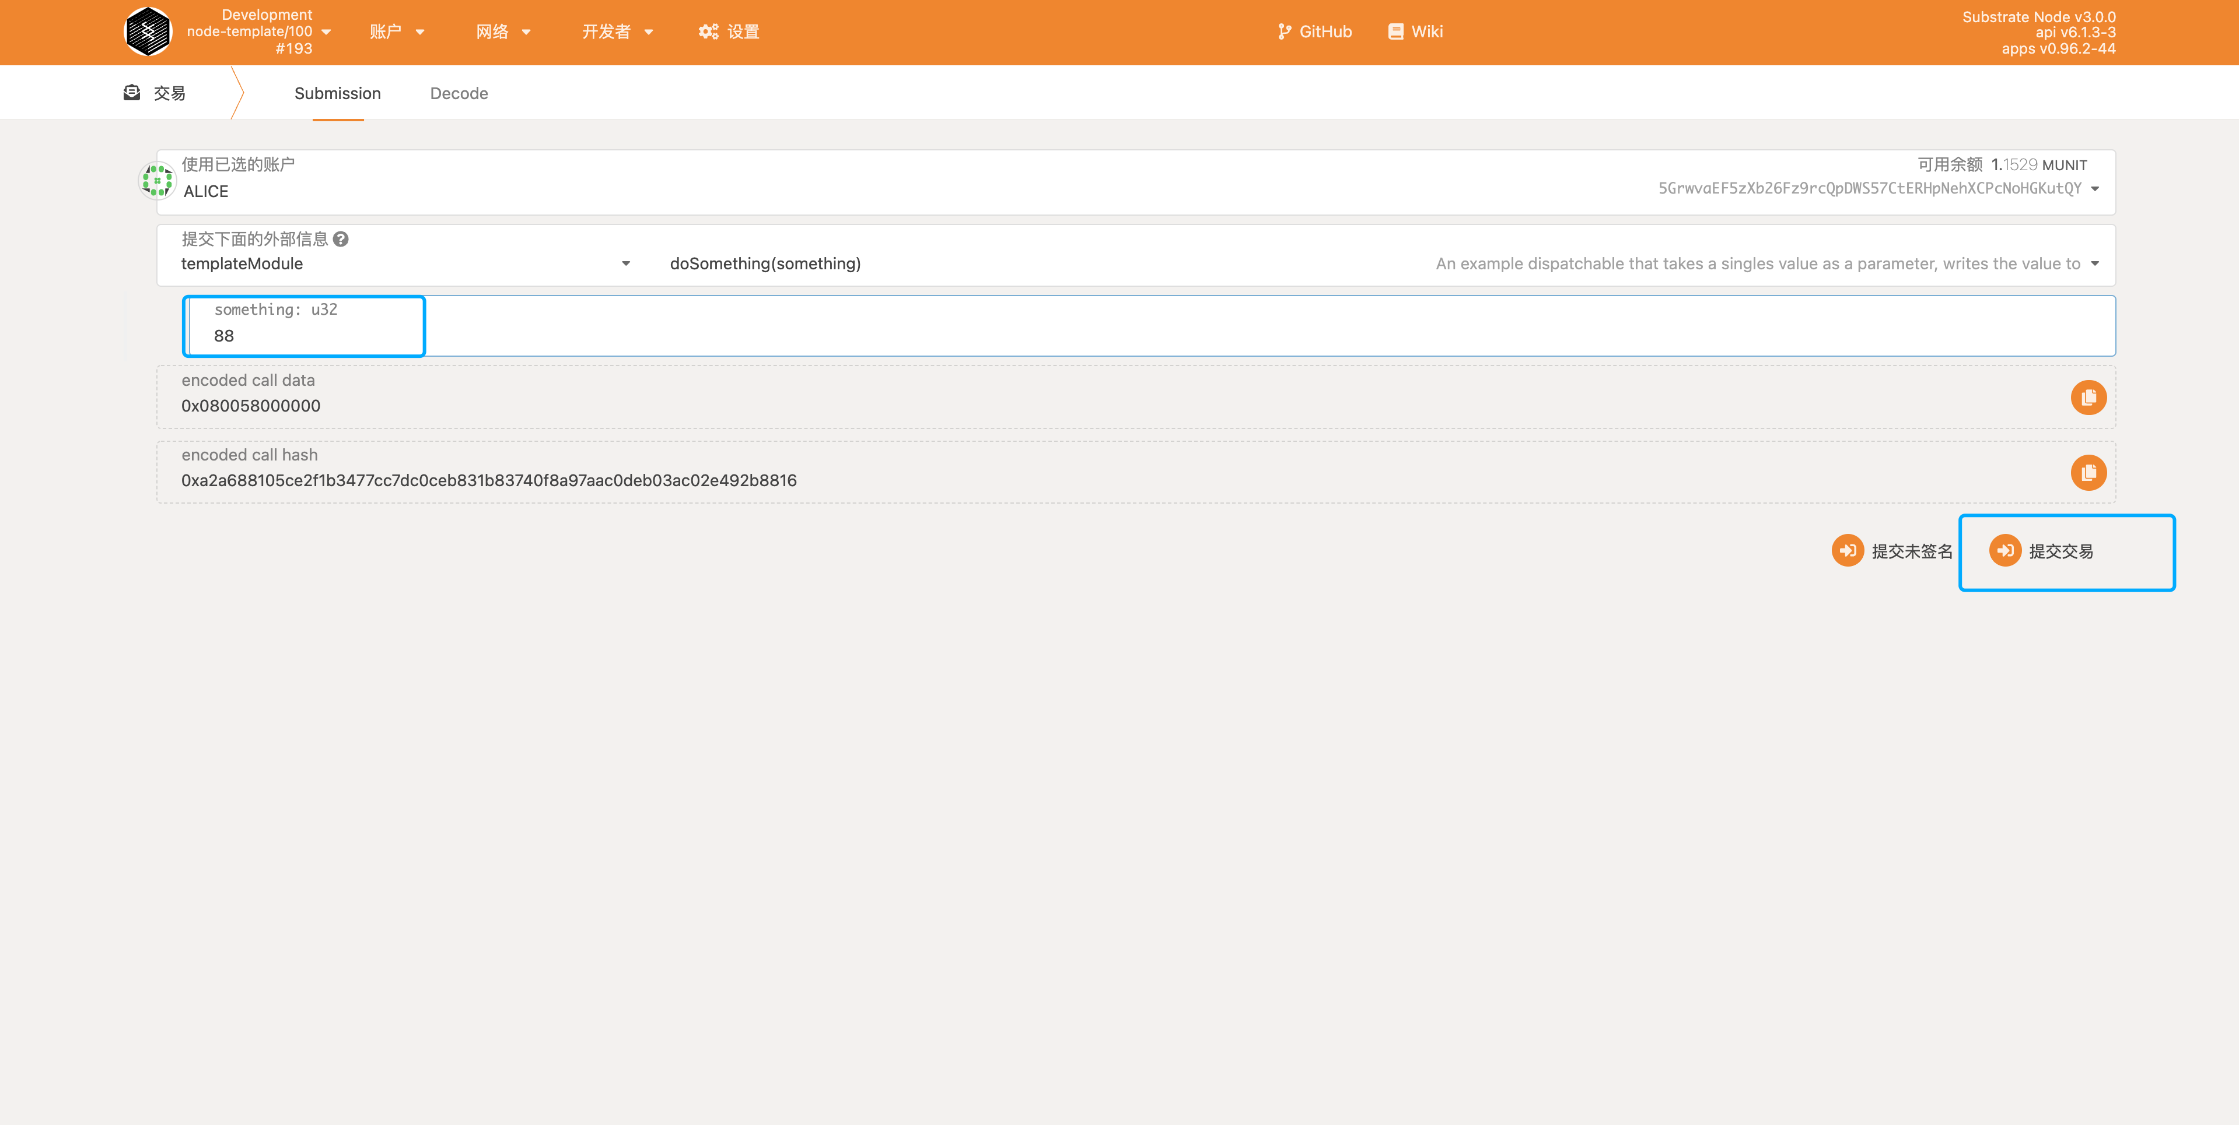Switch to the Submission tab

pyautogui.click(x=337, y=93)
